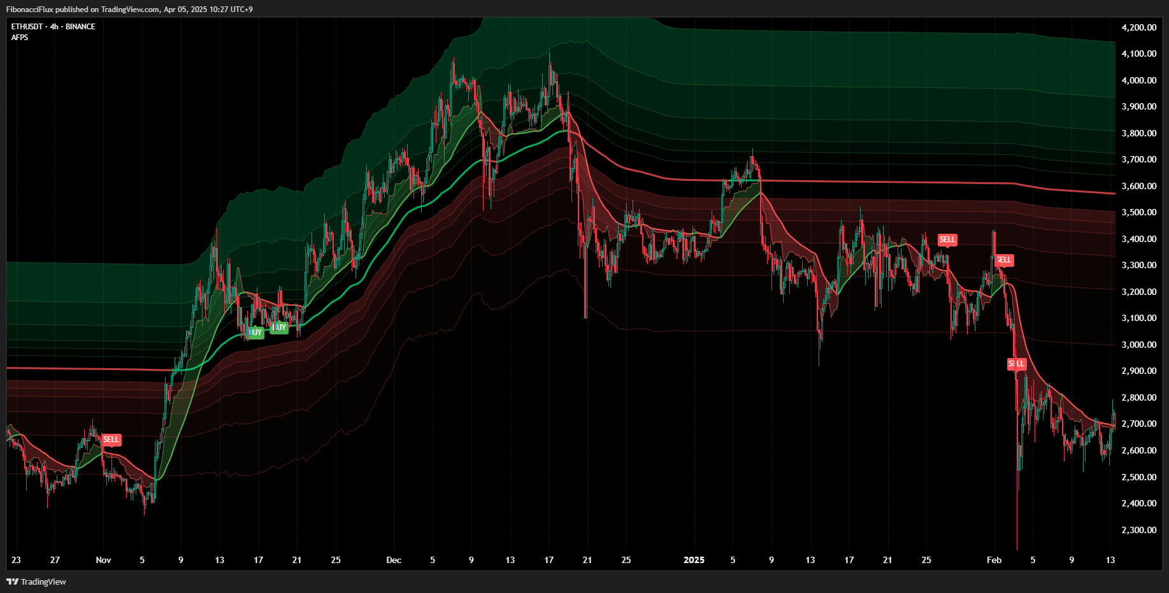Click the 2,500.00 price axis label

[x=1139, y=477]
